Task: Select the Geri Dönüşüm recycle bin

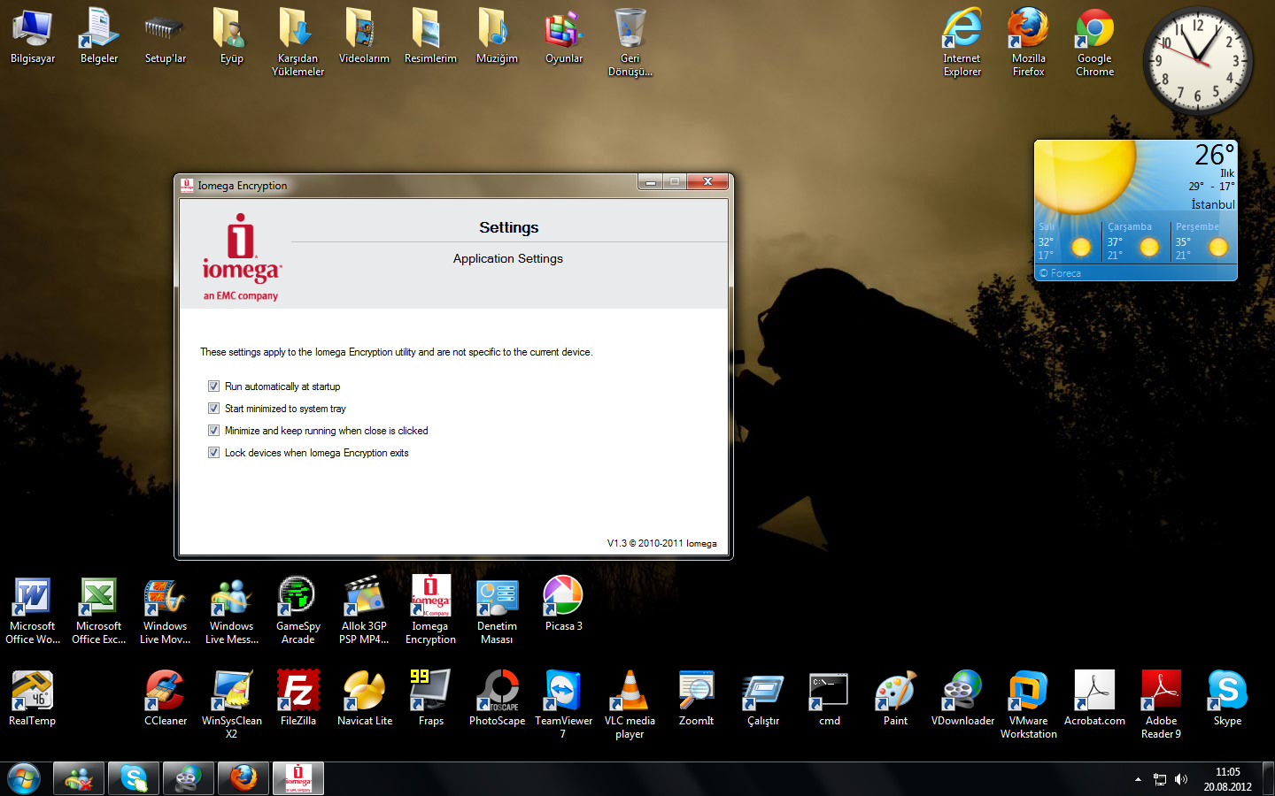Action: pyautogui.click(x=630, y=42)
